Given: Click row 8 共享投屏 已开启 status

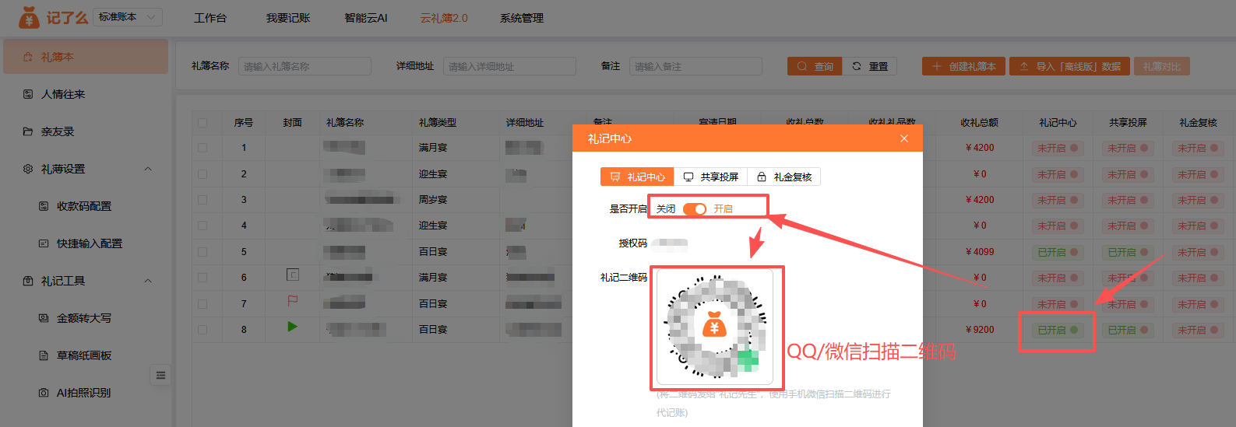Looking at the screenshot, I should pyautogui.click(x=1128, y=330).
